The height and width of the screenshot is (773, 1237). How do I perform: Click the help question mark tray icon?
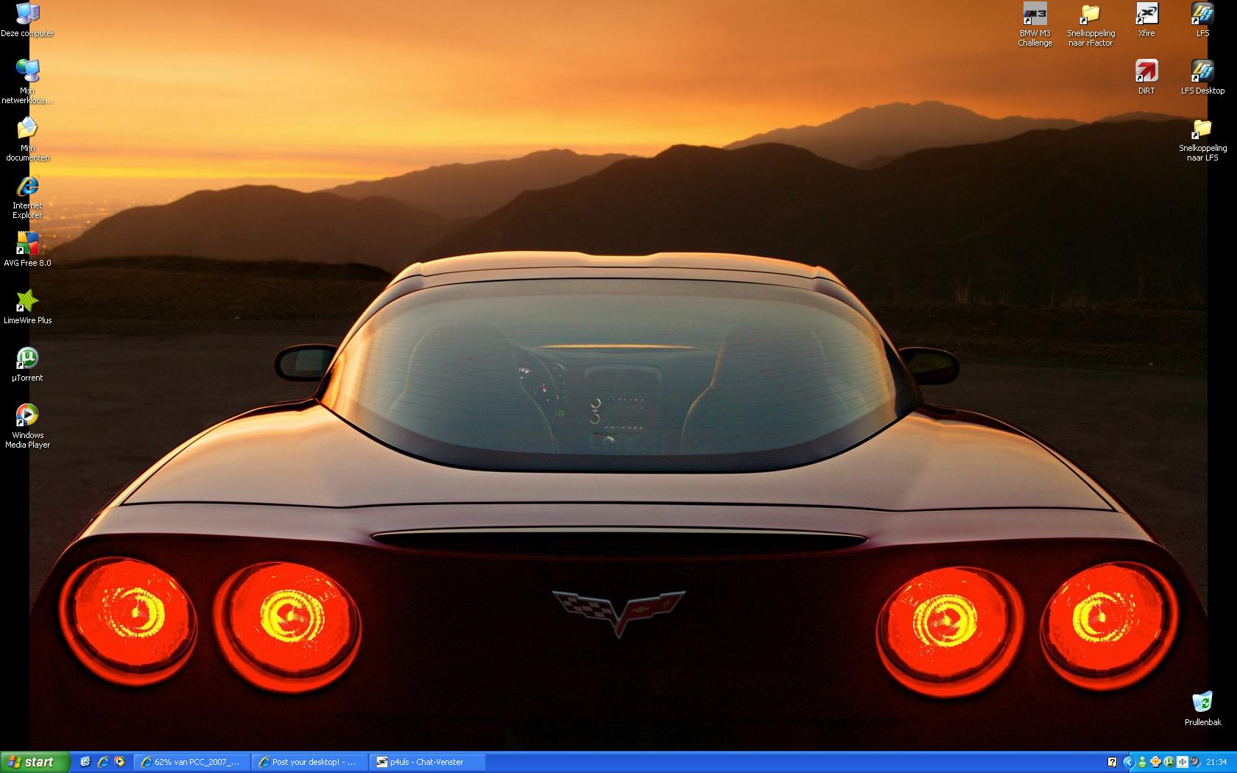tap(1112, 762)
